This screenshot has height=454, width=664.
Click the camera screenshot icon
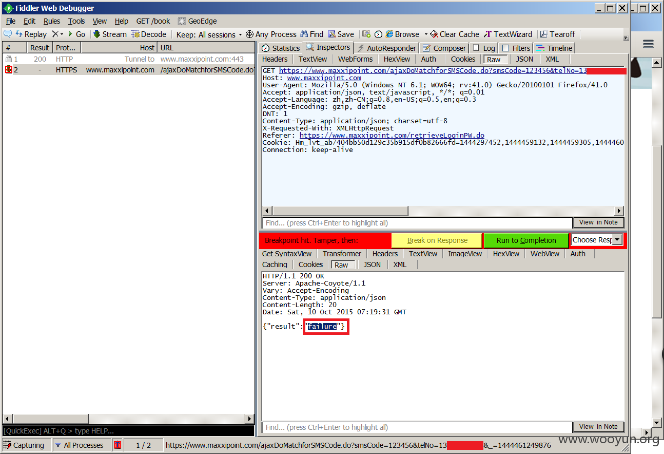(x=366, y=34)
